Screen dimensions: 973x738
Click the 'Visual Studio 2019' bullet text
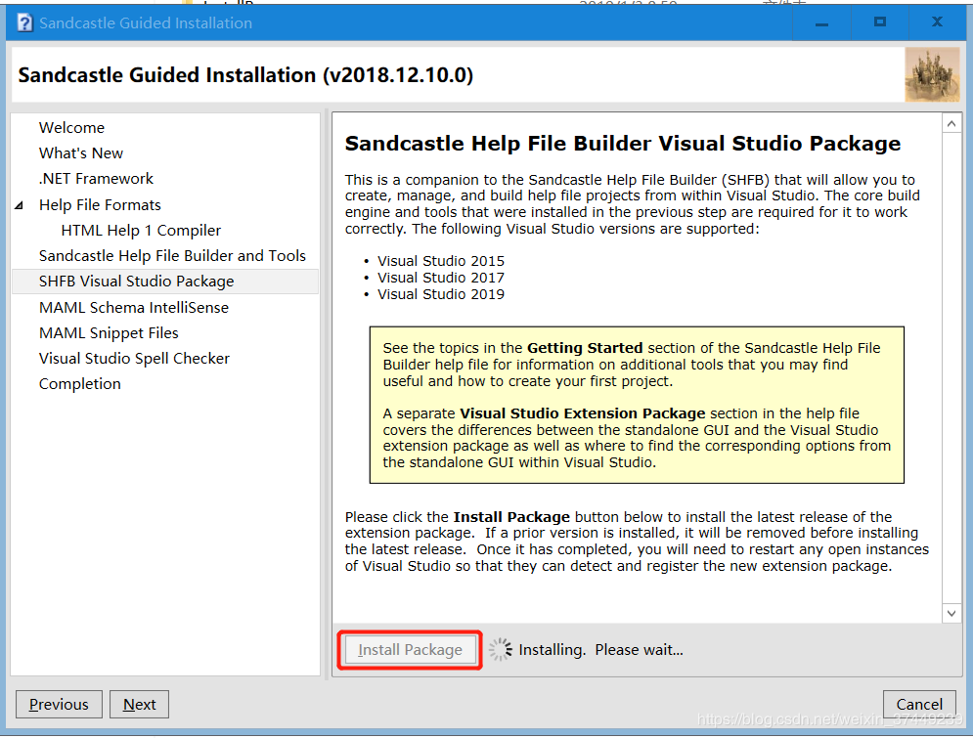pyautogui.click(x=441, y=294)
